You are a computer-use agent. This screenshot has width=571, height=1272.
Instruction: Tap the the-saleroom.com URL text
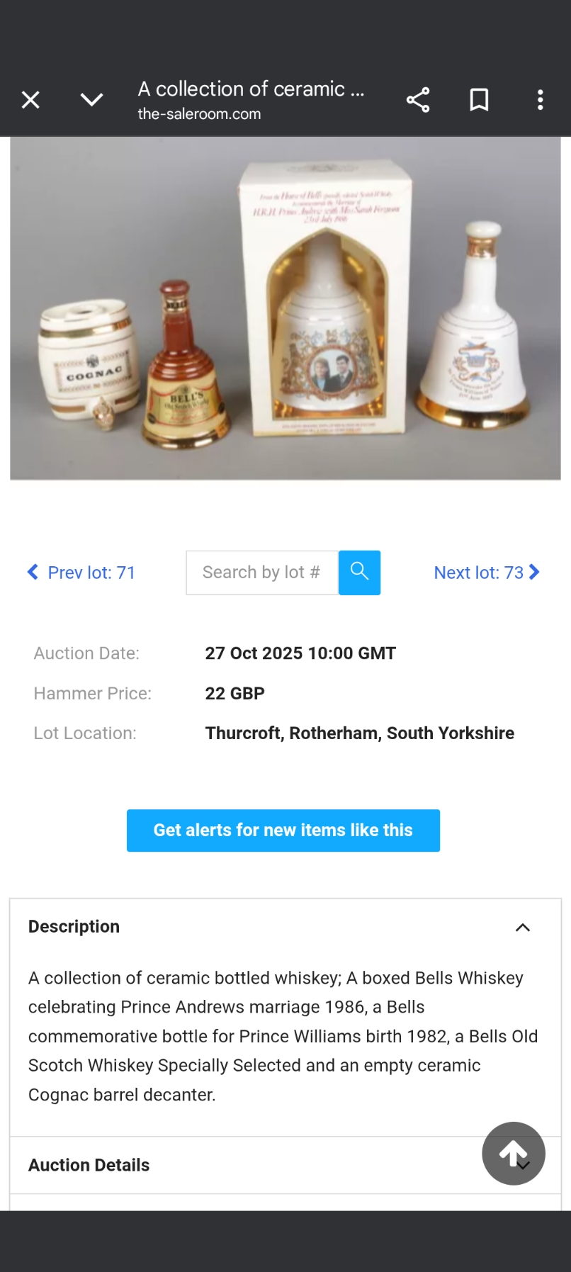point(199,114)
